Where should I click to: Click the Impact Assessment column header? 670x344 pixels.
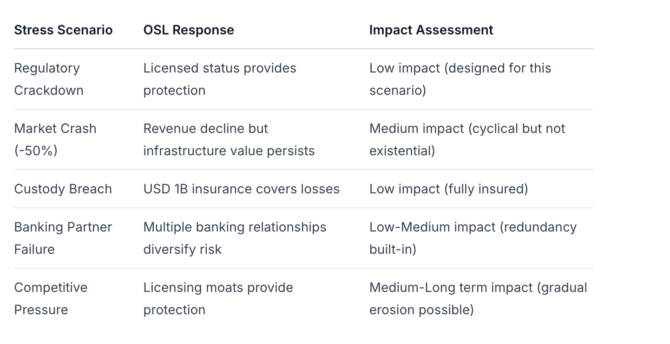point(431,30)
